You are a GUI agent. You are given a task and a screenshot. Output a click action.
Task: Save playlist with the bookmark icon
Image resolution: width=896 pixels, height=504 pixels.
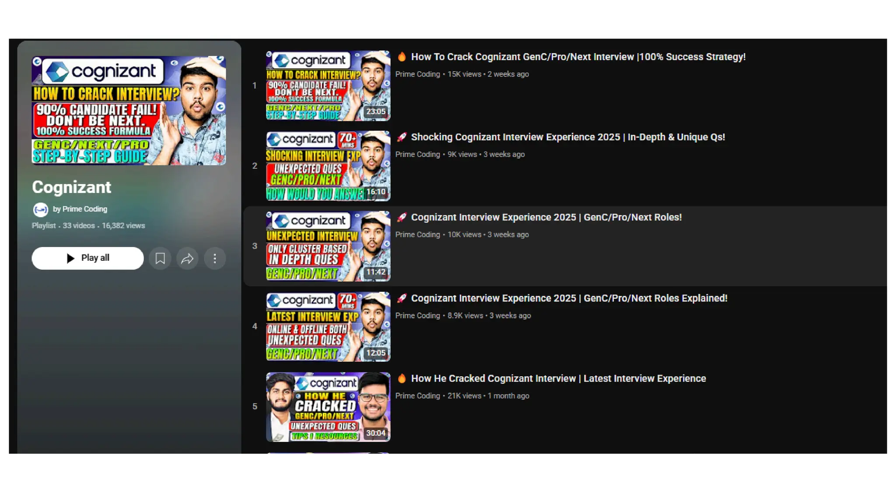pos(160,258)
